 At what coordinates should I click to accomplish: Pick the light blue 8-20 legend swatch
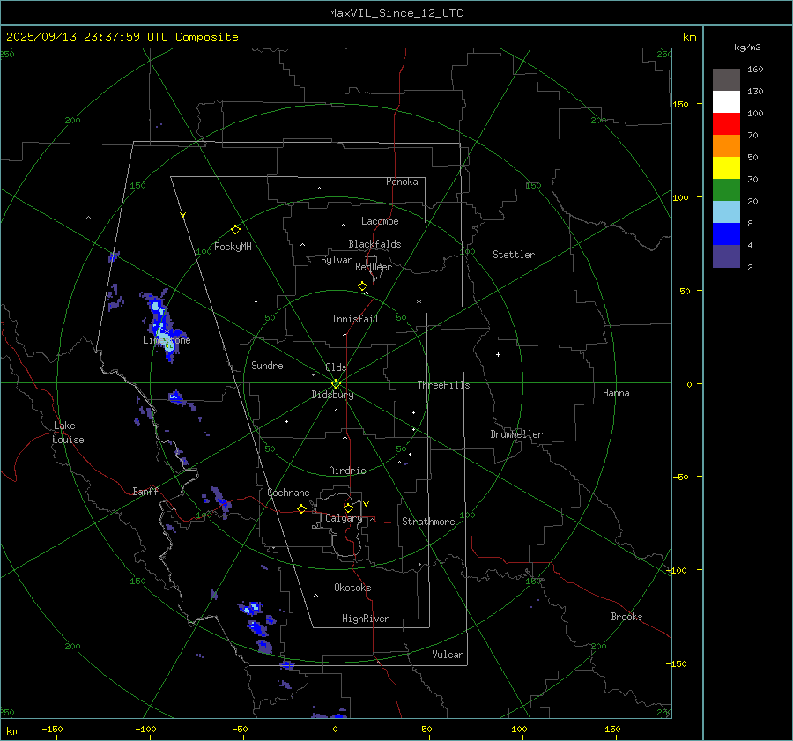[x=726, y=212]
